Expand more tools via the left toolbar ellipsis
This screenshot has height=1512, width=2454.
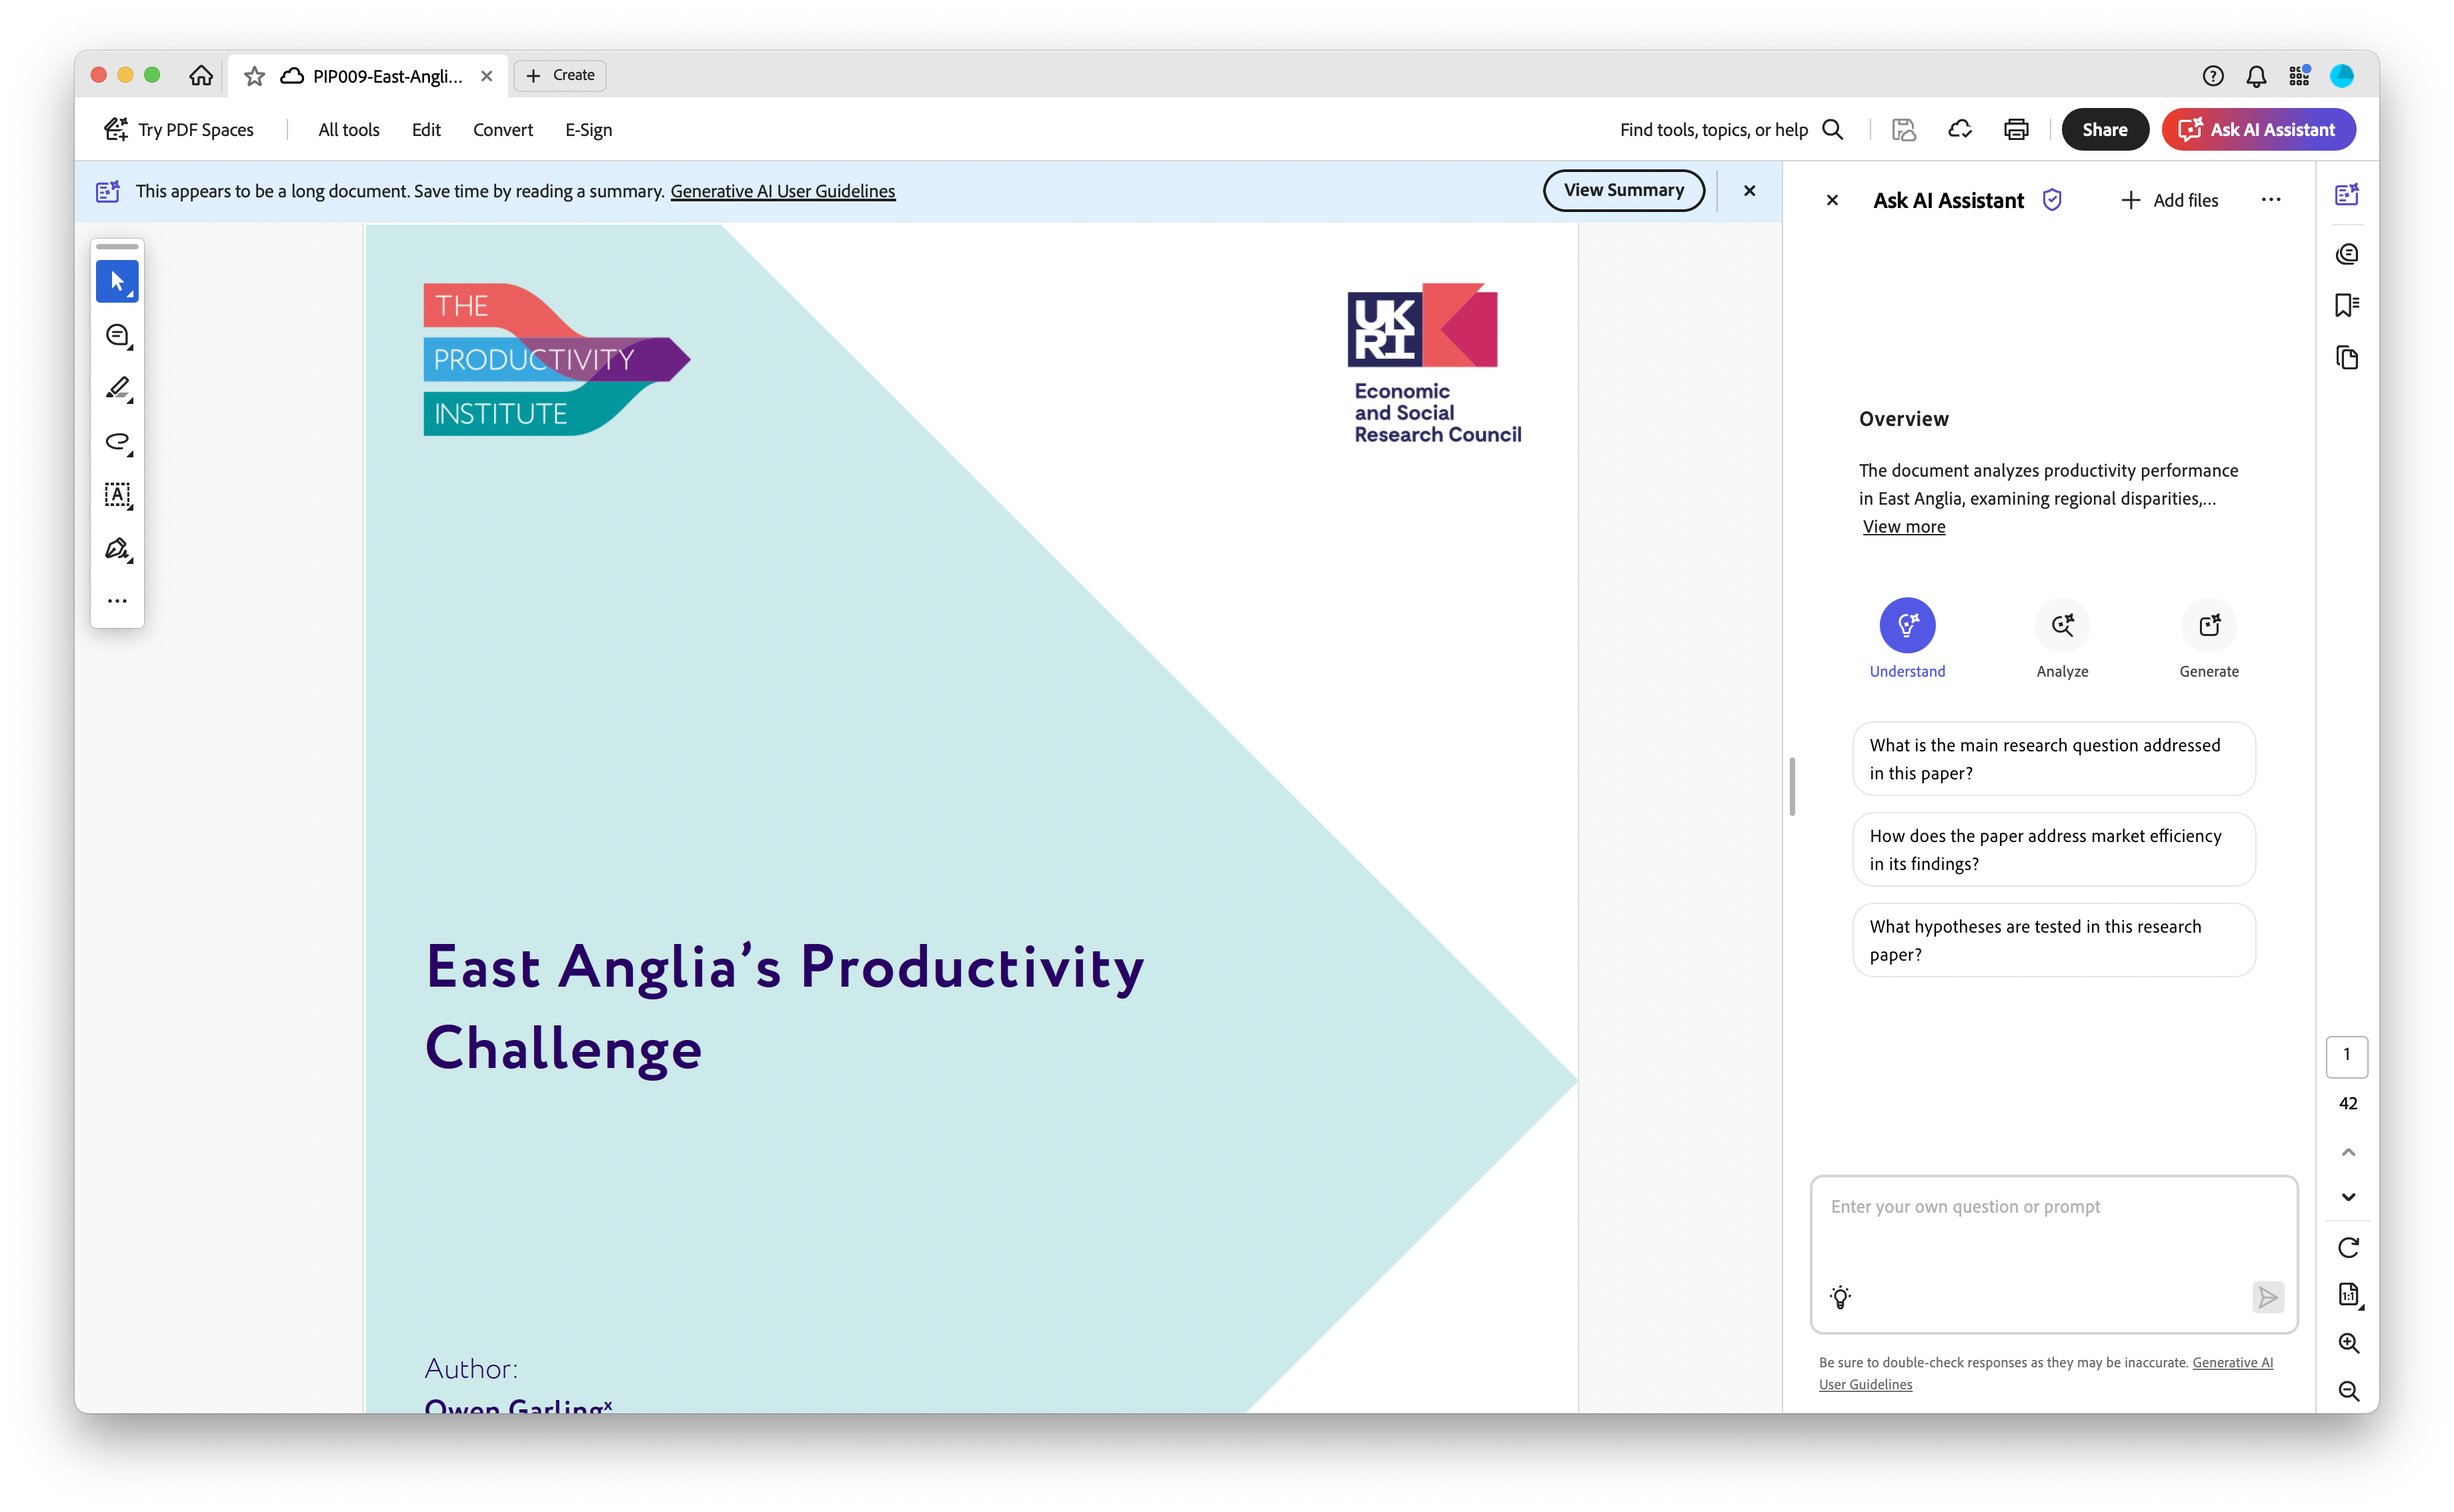[x=117, y=601]
